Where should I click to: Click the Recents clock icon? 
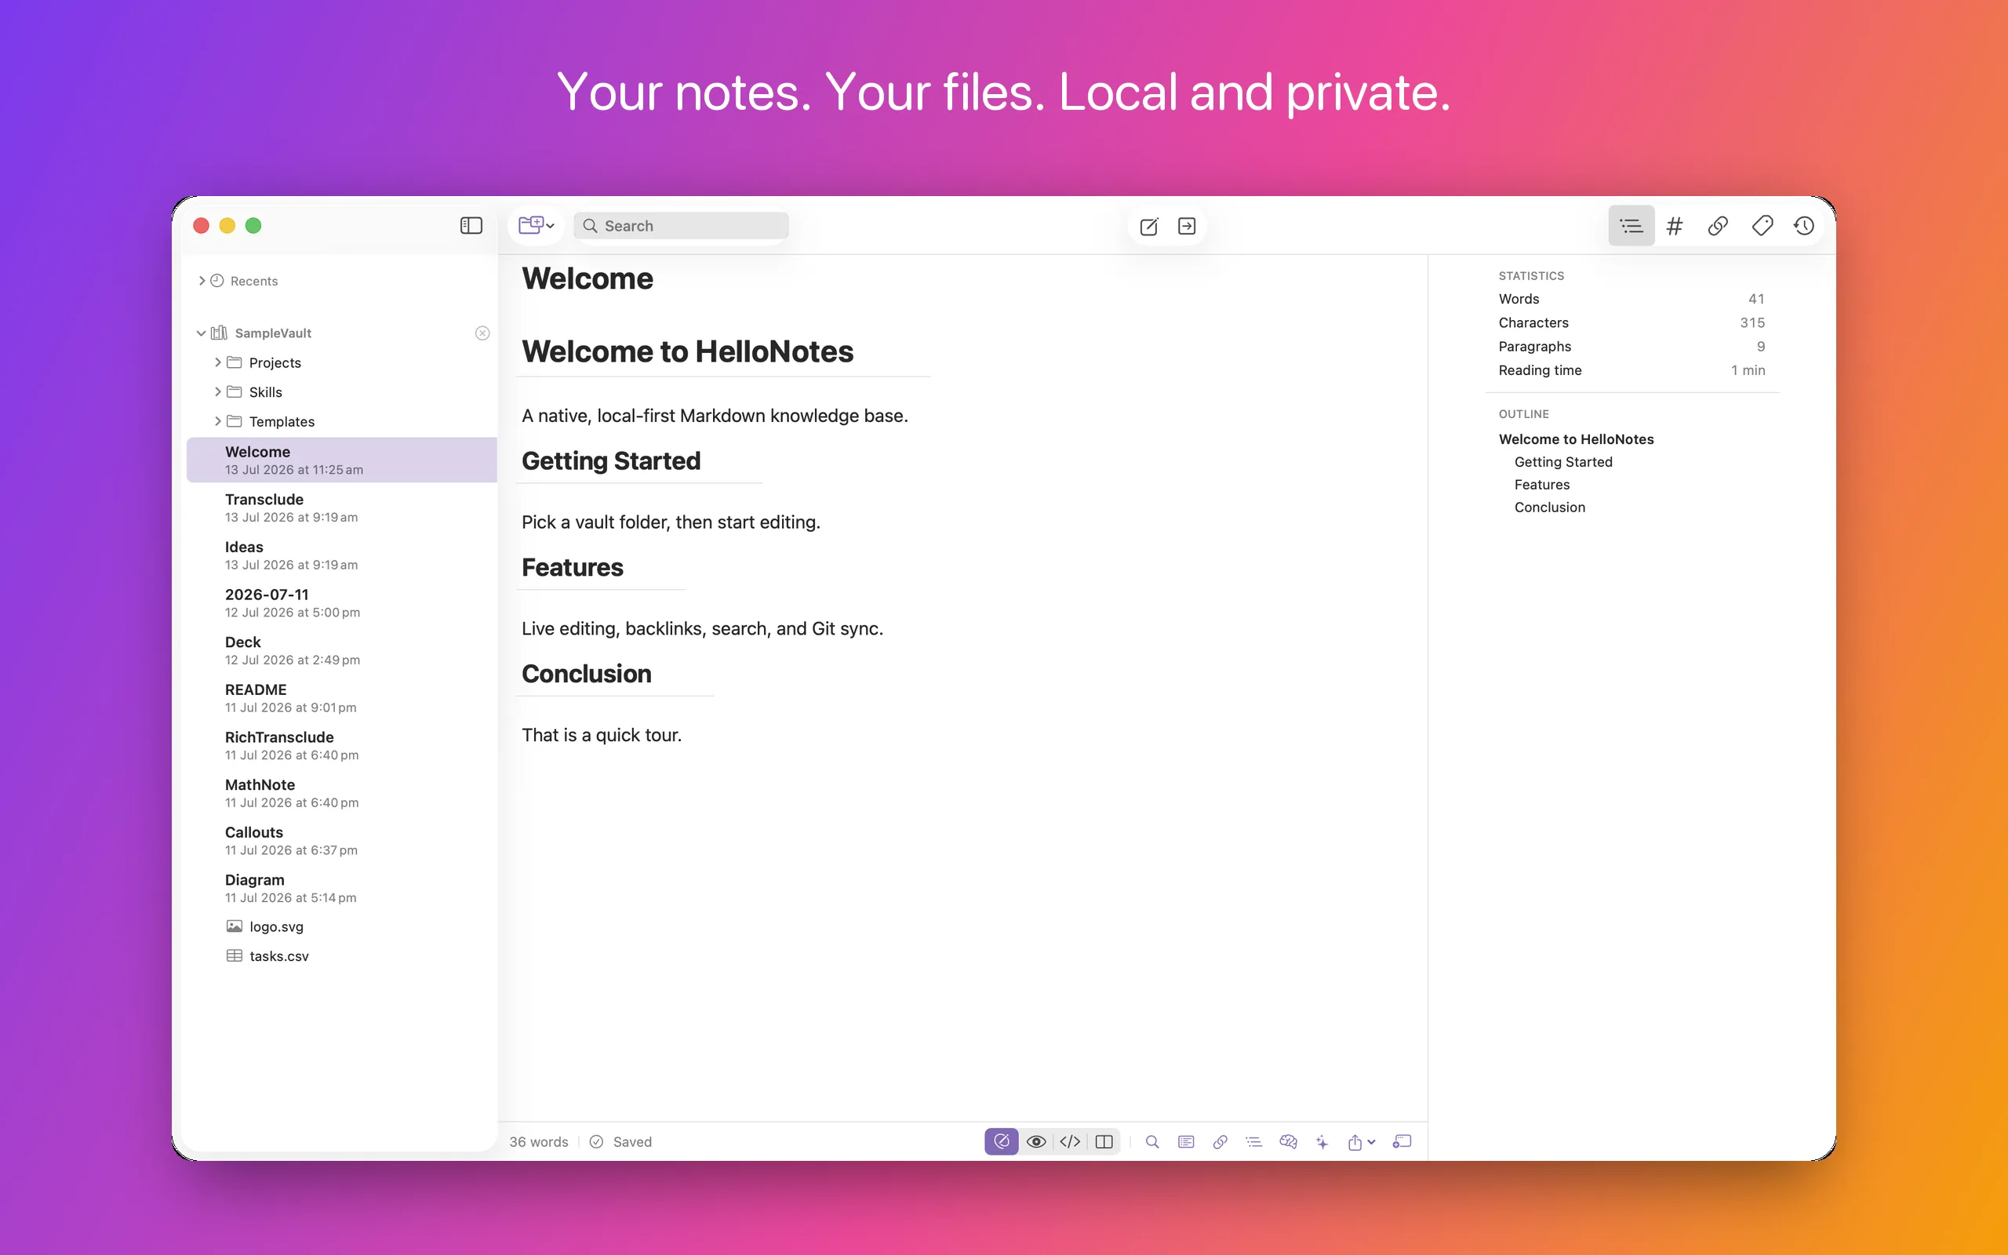tap(217, 281)
